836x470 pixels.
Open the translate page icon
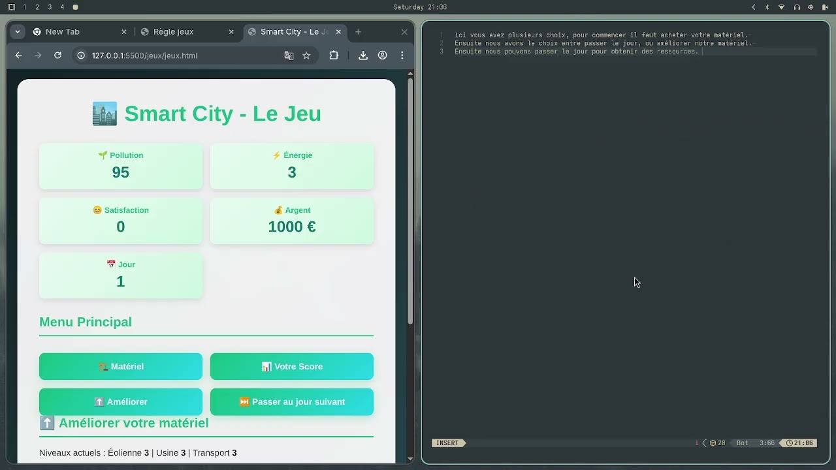pos(289,55)
